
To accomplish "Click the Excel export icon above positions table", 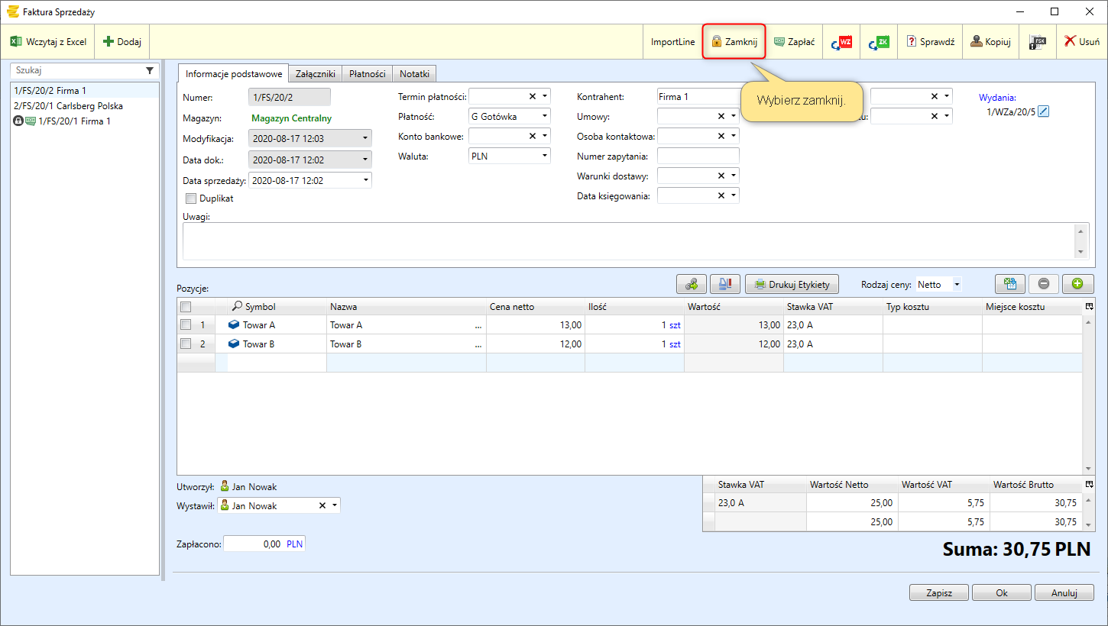I will click(1009, 284).
